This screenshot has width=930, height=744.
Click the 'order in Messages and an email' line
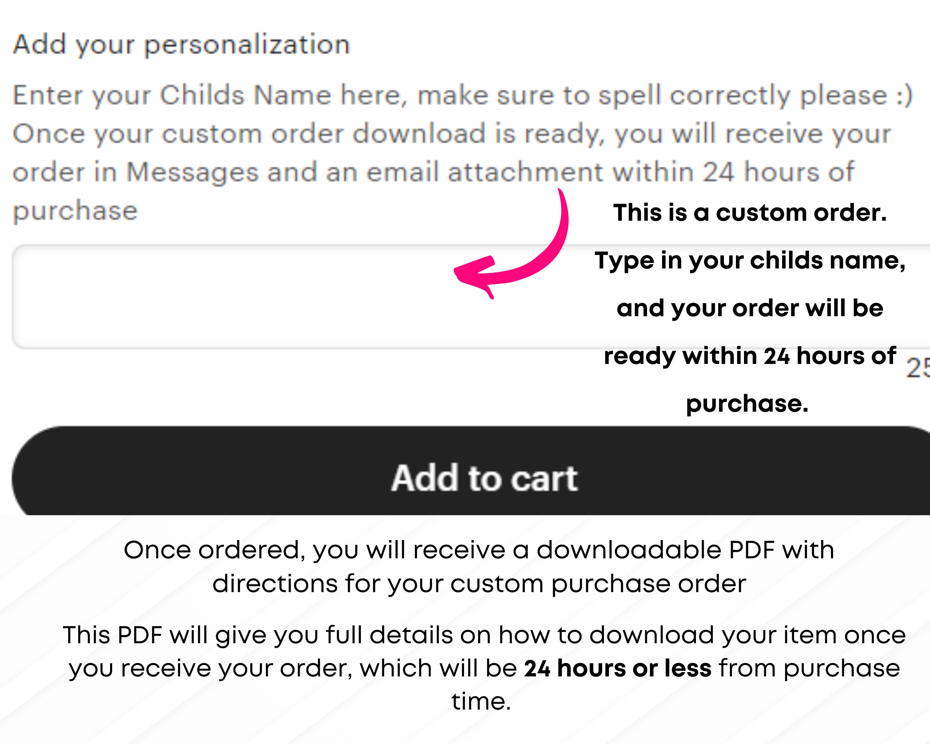click(433, 172)
